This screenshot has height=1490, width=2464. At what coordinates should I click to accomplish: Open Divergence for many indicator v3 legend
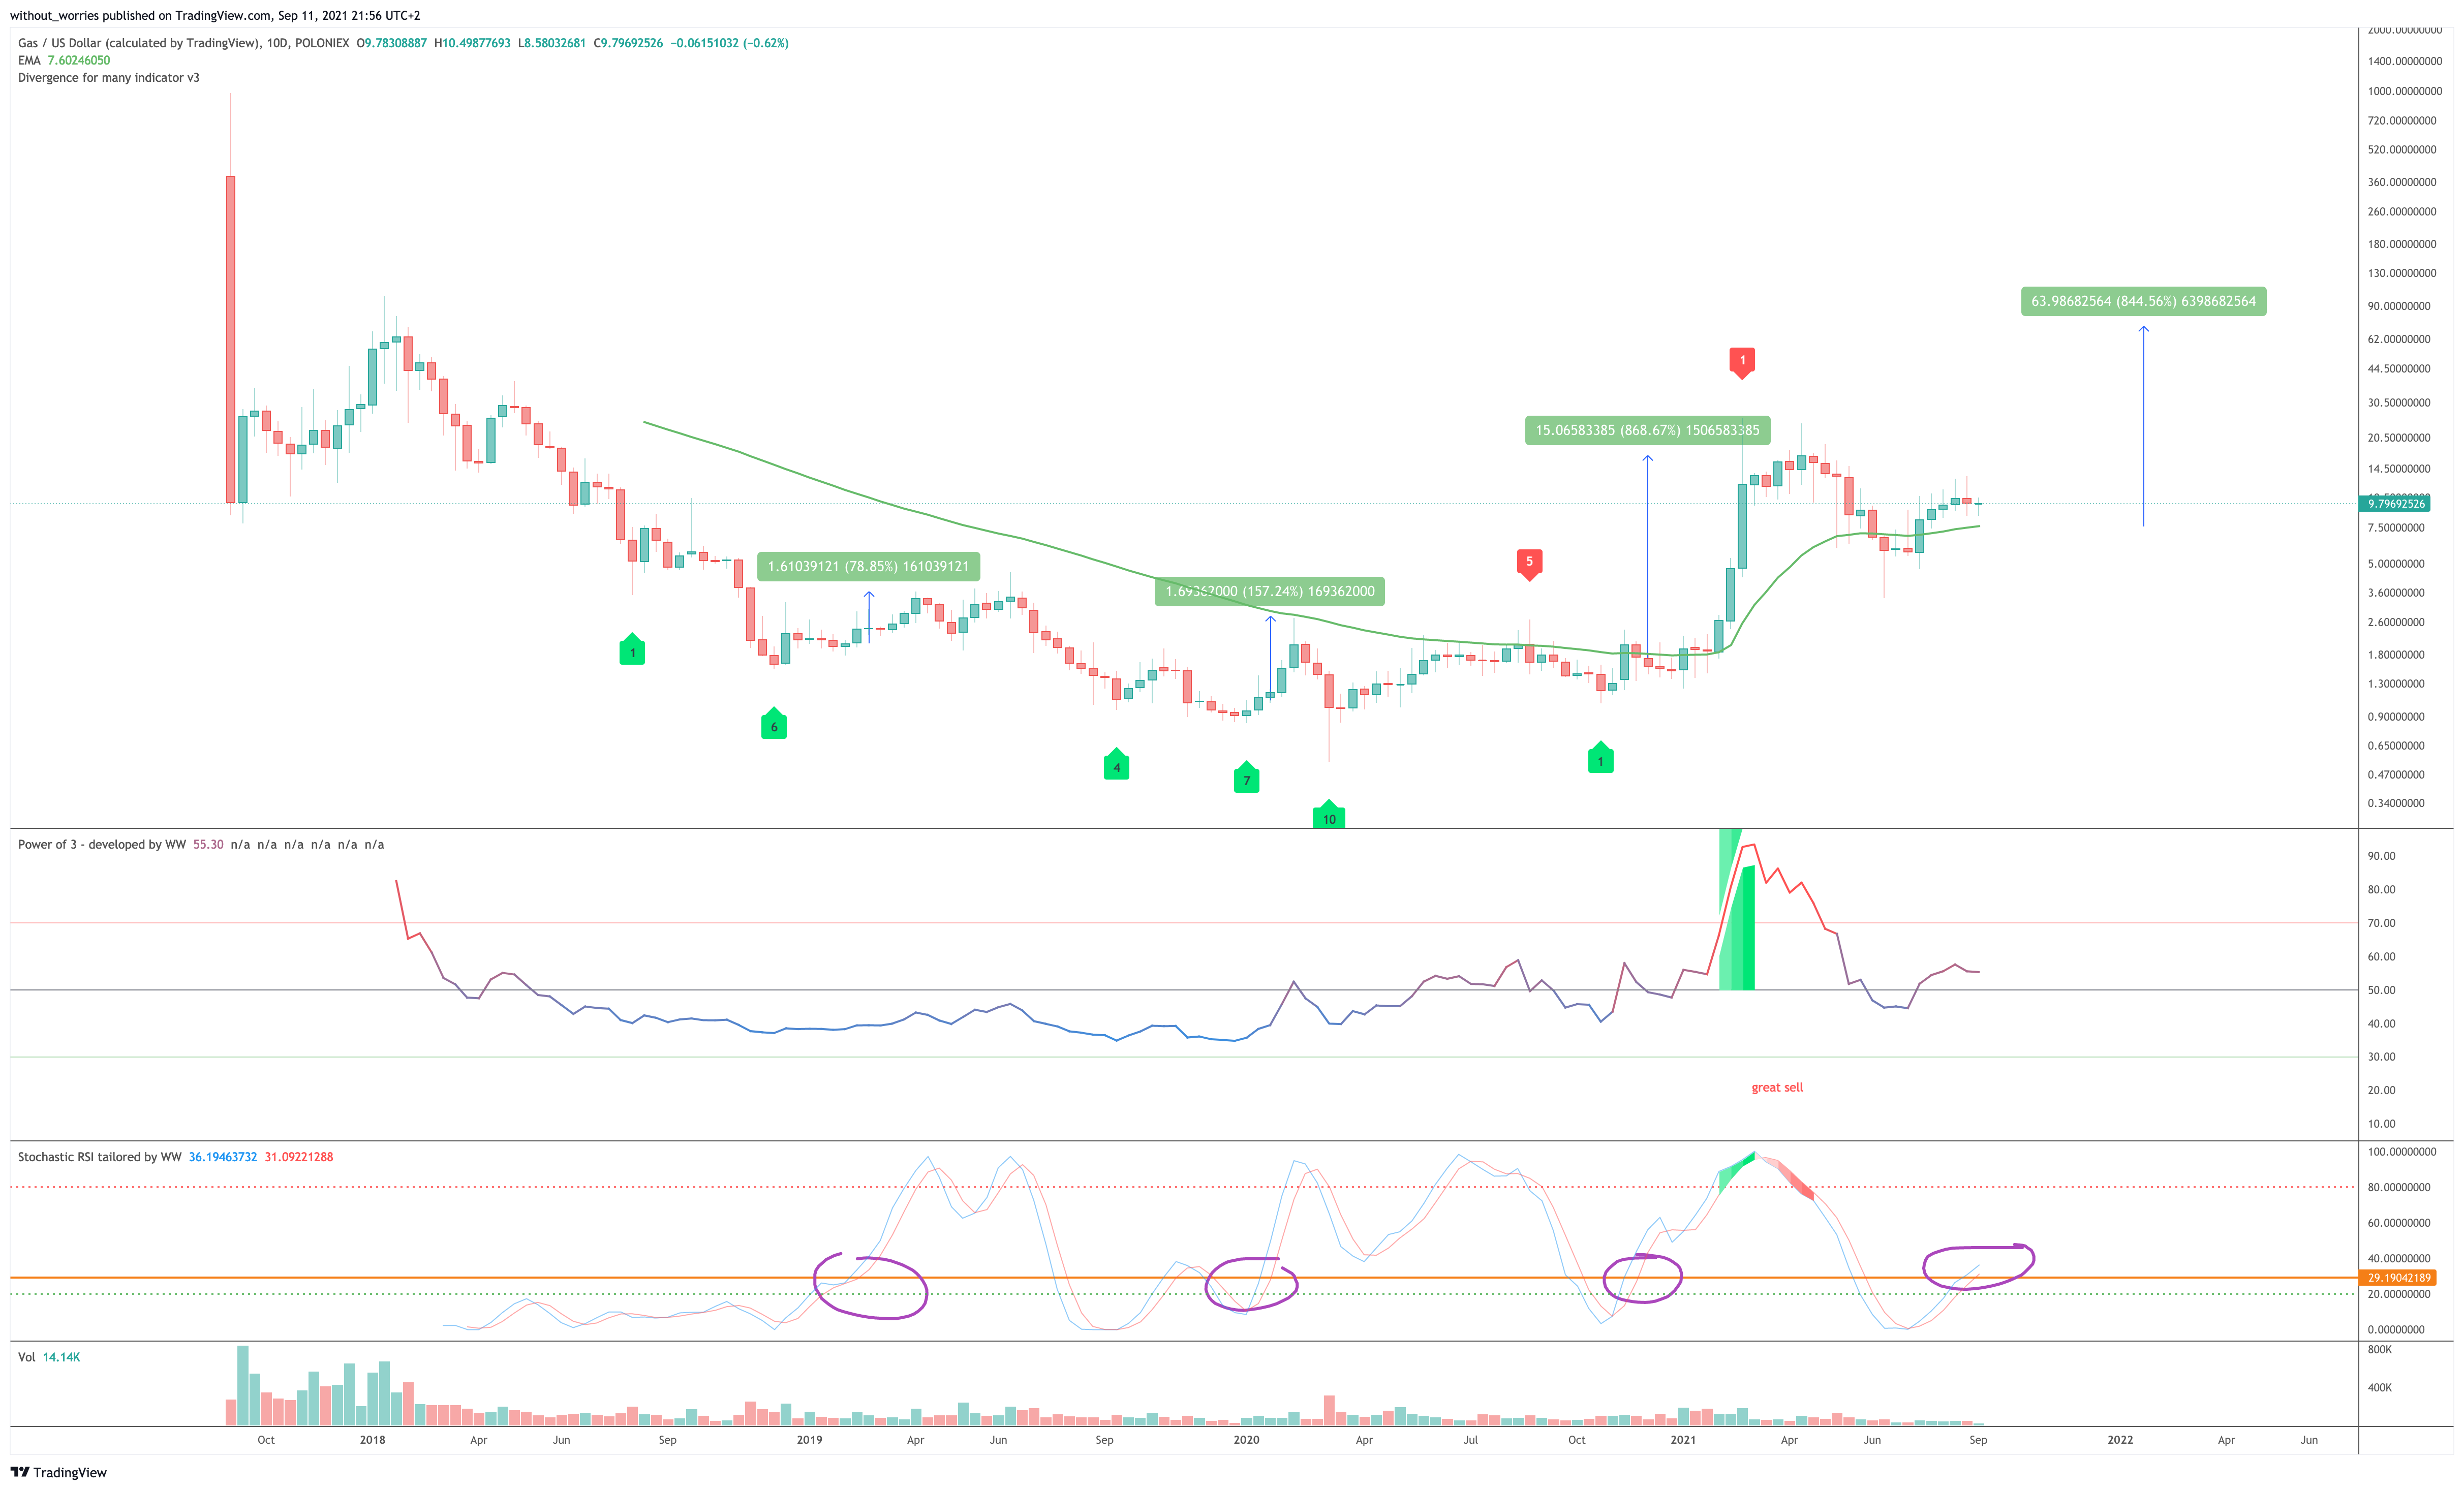coord(108,77)
